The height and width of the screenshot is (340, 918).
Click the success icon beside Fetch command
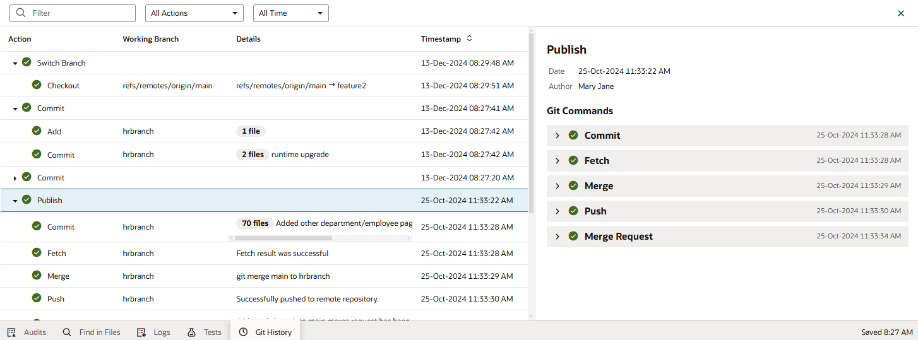573,160
